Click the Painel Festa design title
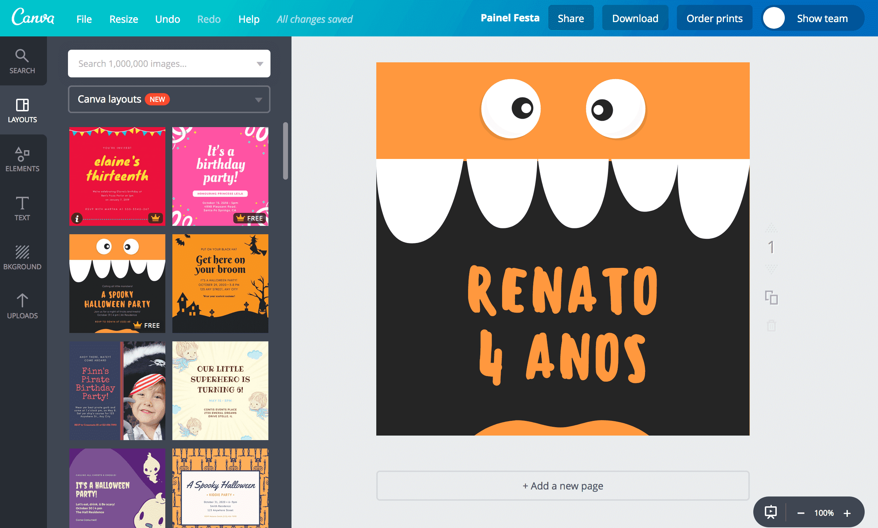The image size is (878, 528). pos(509,18)
